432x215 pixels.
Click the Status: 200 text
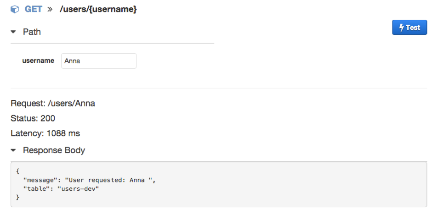pos(33,118)
